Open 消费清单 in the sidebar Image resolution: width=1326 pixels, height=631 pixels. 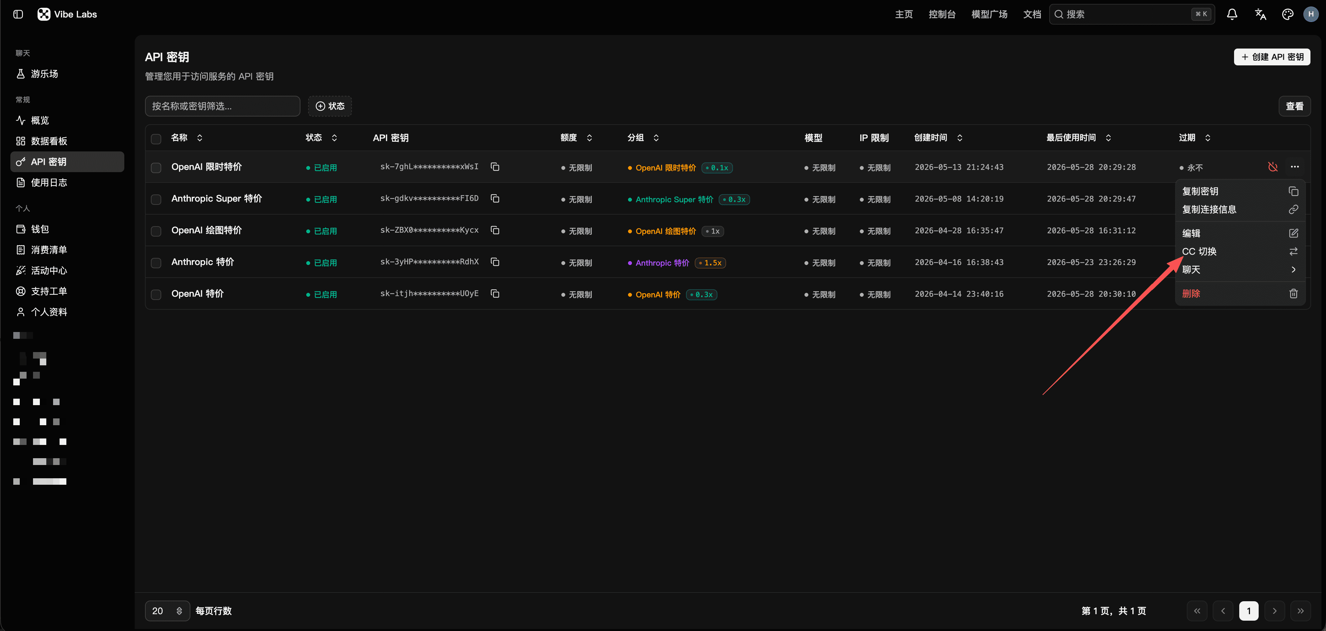coord(67,250)
